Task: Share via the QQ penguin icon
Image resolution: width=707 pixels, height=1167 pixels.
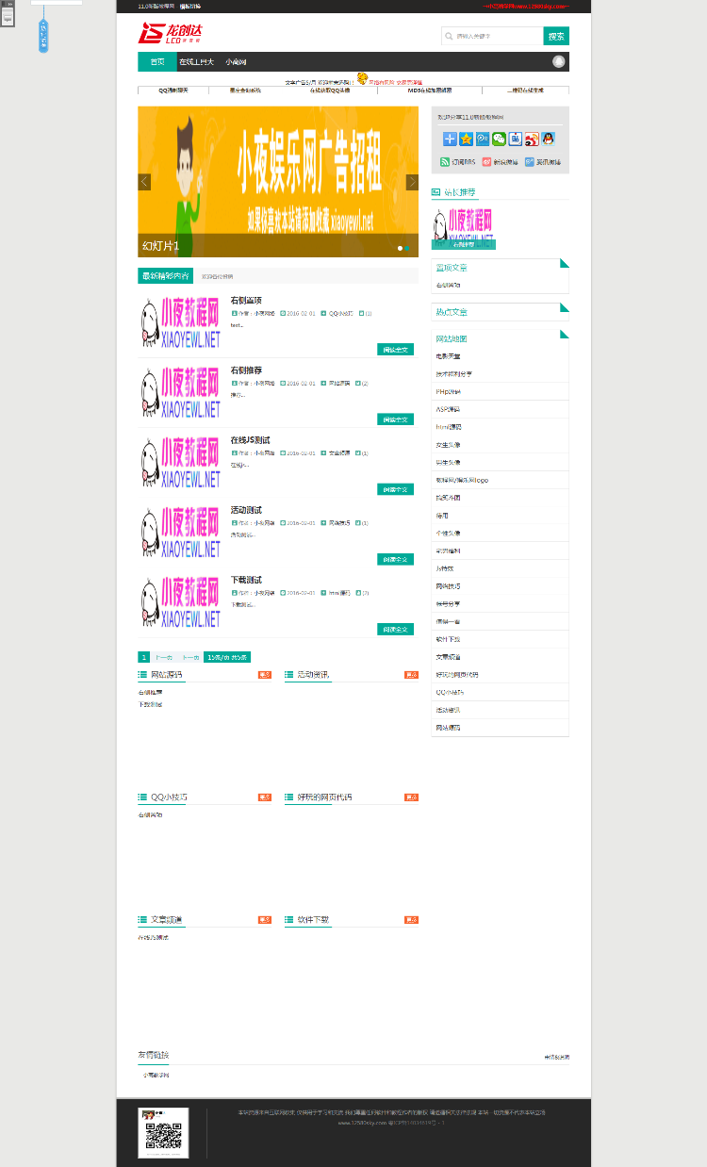Action: point(548,139)
